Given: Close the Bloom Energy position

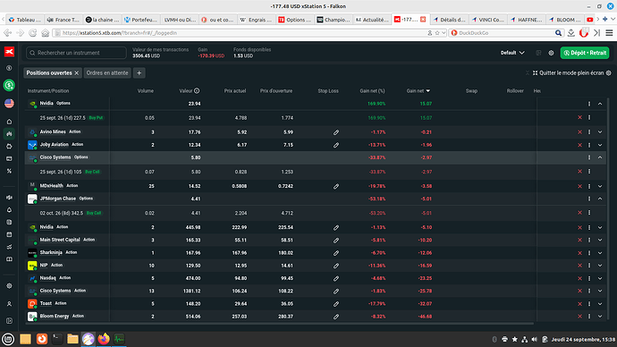Looking at the screenshot, I should pos(579,317).
